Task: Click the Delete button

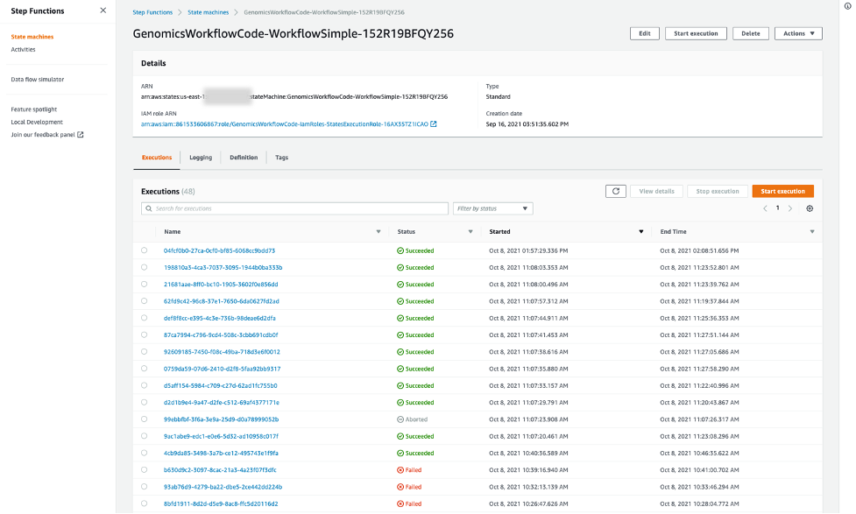Action: [x=751, y=33]
